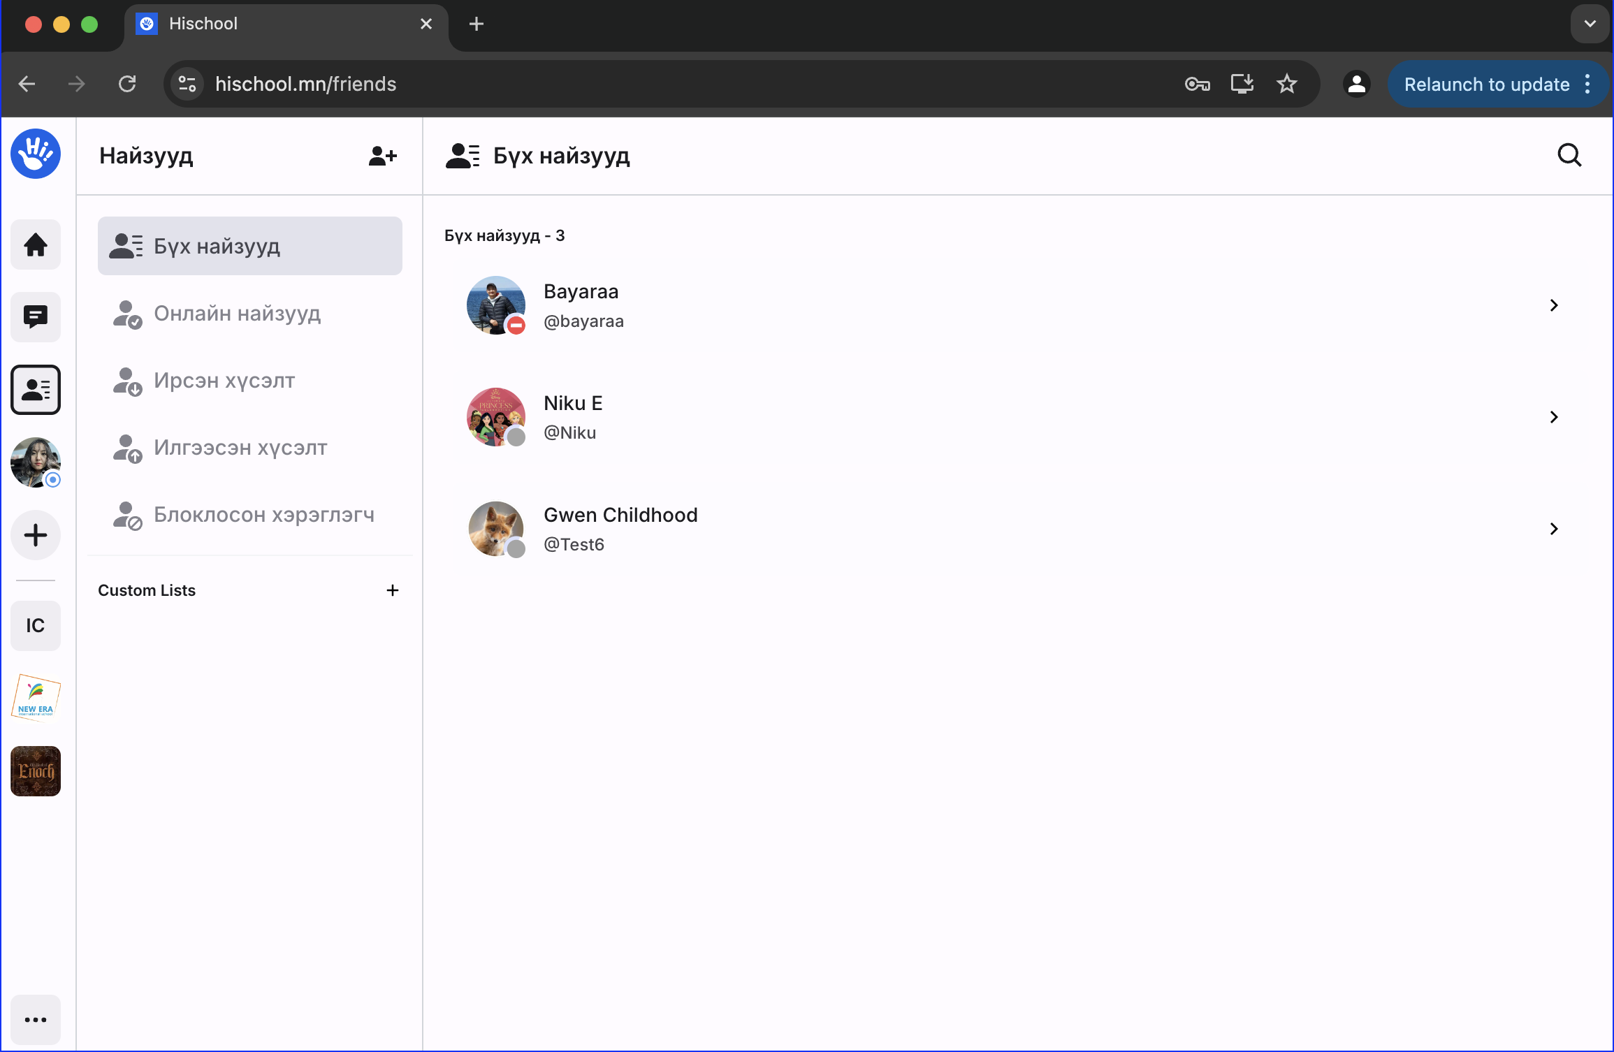This screenshot has height=1052, width=1614.
Task: Click the plus circle to add server
Action: 36,536
